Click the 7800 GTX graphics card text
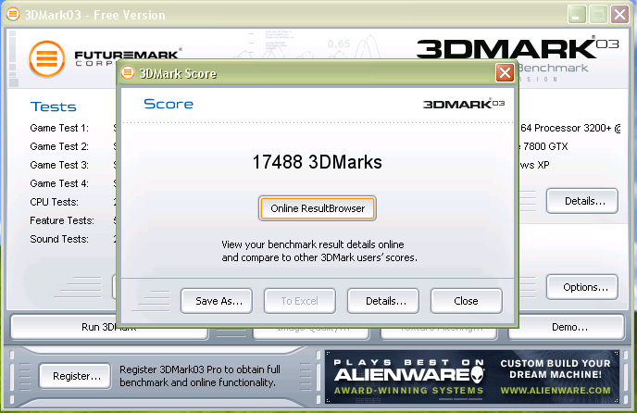This screenshot has width=637, height=413. point(545,146)
